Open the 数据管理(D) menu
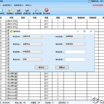This screenshot has width=104, height=104. (x=19, y=5)
